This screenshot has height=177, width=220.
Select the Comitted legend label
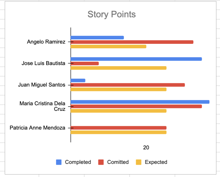pyautogui.click(x=118, y=162)
